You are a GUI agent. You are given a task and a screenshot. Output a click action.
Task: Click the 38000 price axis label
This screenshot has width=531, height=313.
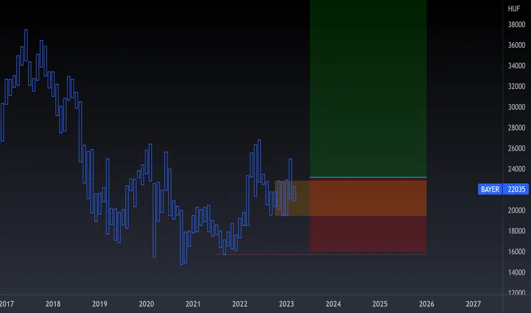click(x=516, y=24)
